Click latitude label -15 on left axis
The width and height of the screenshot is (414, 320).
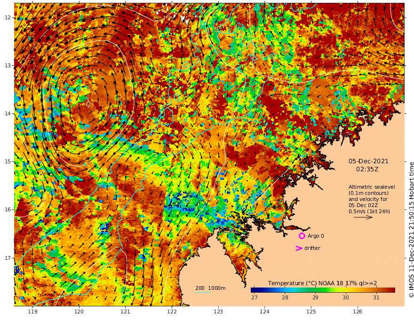coord(7,161)
